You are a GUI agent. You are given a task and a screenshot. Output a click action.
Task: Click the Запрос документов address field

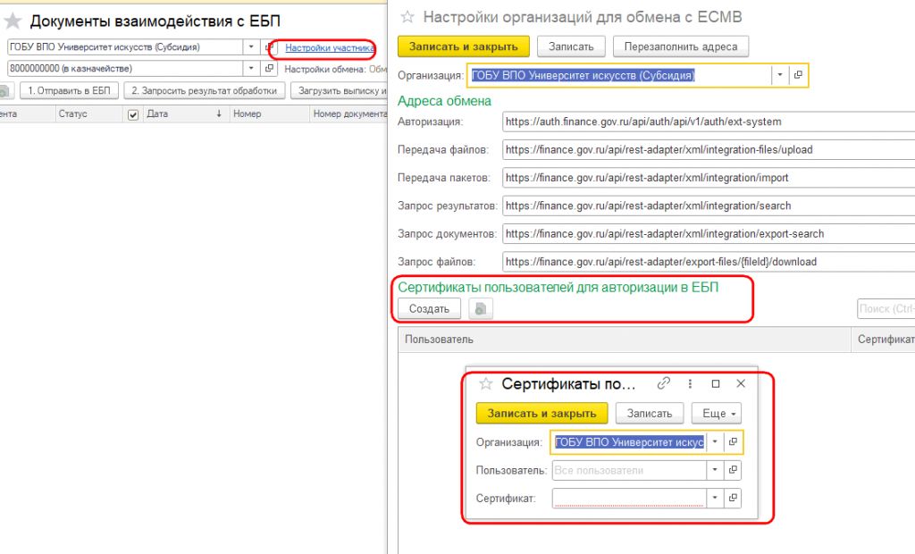click(709, 234)
